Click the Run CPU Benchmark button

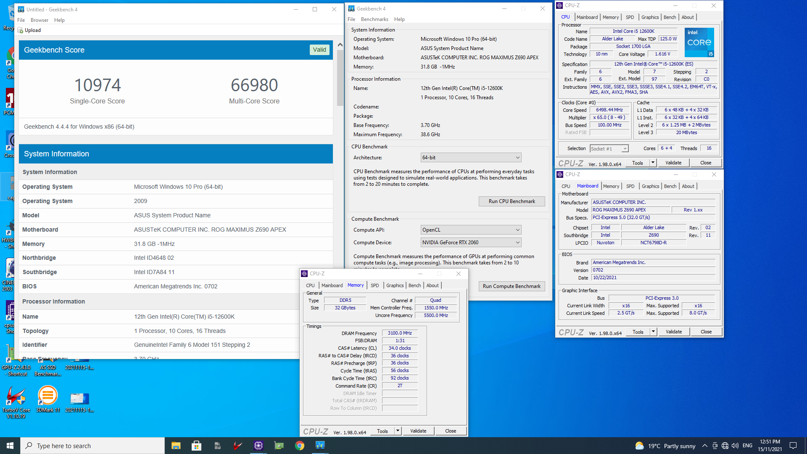click(x=512, y=201)
